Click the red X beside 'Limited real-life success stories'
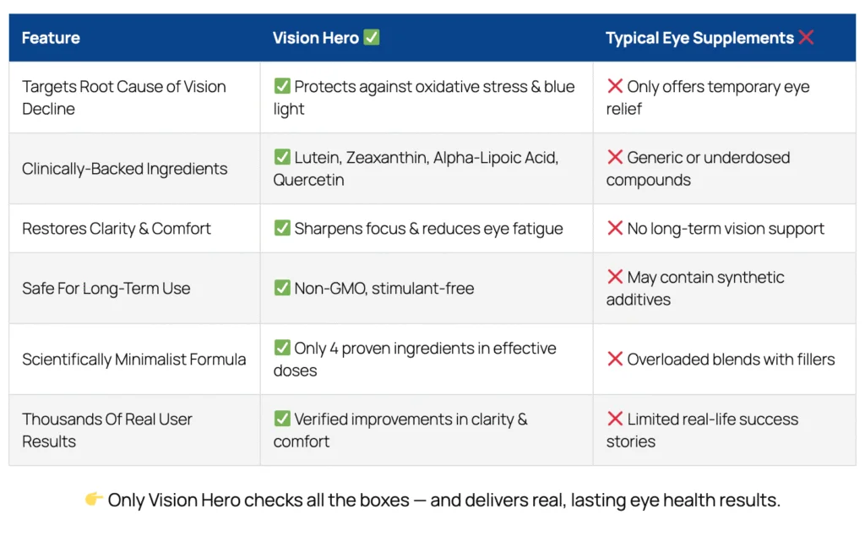This screenshot has width=865, height=536. click(615, 419)
